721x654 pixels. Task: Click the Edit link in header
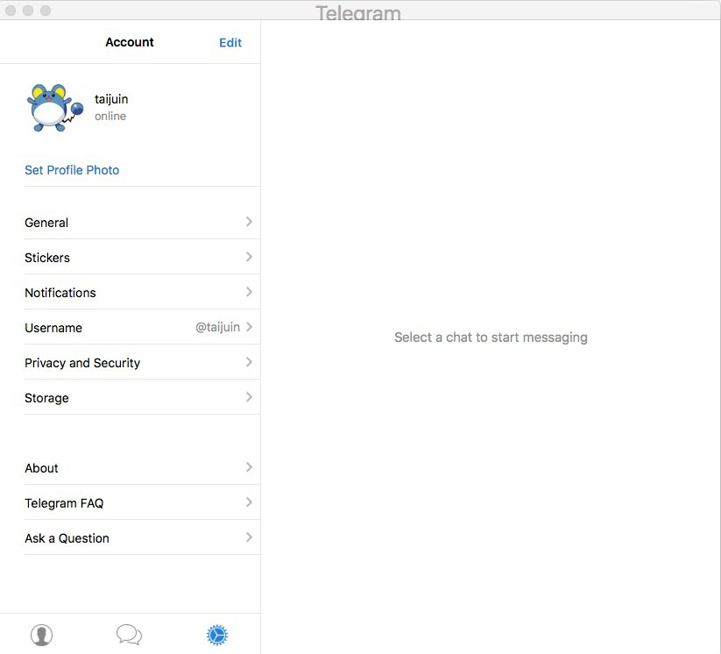click(x=230, y=42)
